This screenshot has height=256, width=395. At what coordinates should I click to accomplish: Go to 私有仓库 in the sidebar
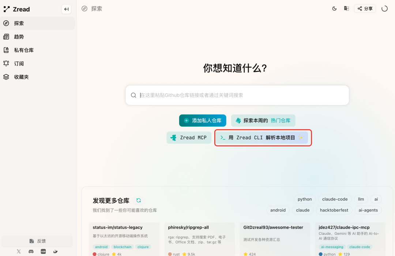pyautogui.click(x=24, y=50)
